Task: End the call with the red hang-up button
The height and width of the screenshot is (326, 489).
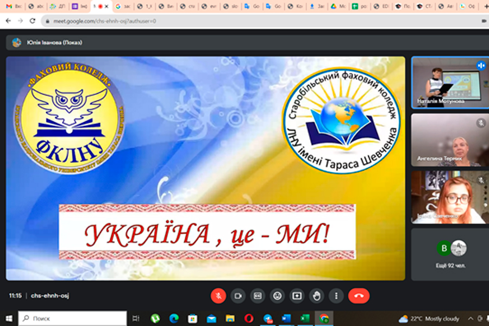Action: 359,296
